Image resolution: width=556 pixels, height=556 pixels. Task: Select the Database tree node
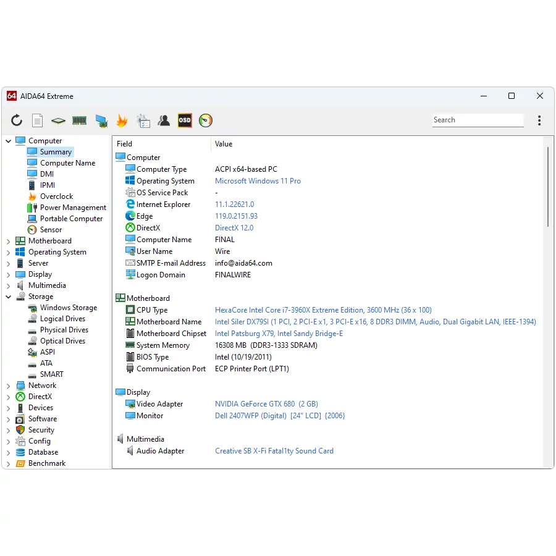[x=37, y=452]
